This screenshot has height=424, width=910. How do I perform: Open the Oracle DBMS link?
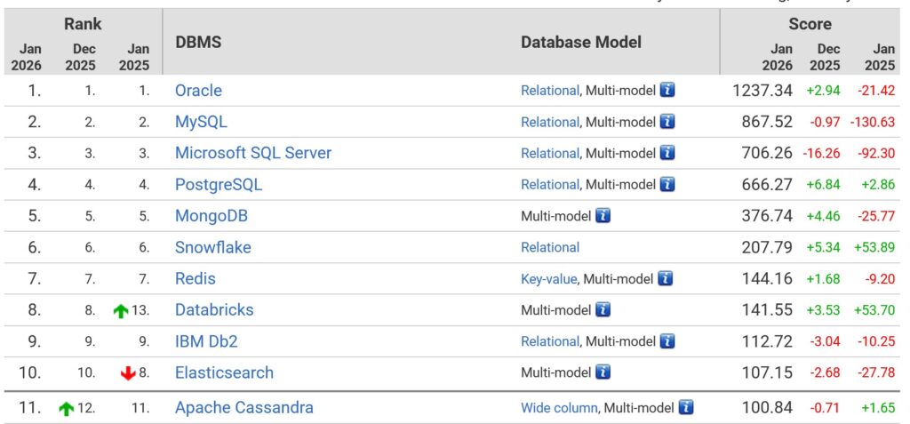[x=198, y=91]
